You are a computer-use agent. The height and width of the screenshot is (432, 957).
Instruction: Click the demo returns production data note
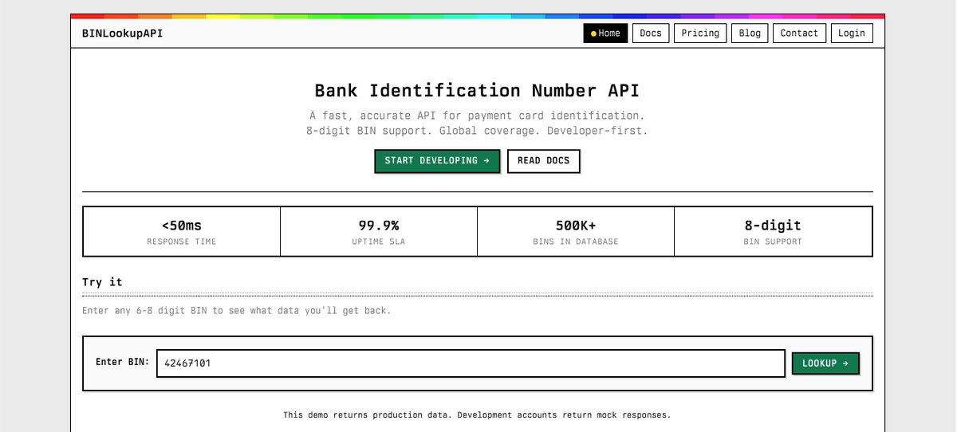(477, 415)
